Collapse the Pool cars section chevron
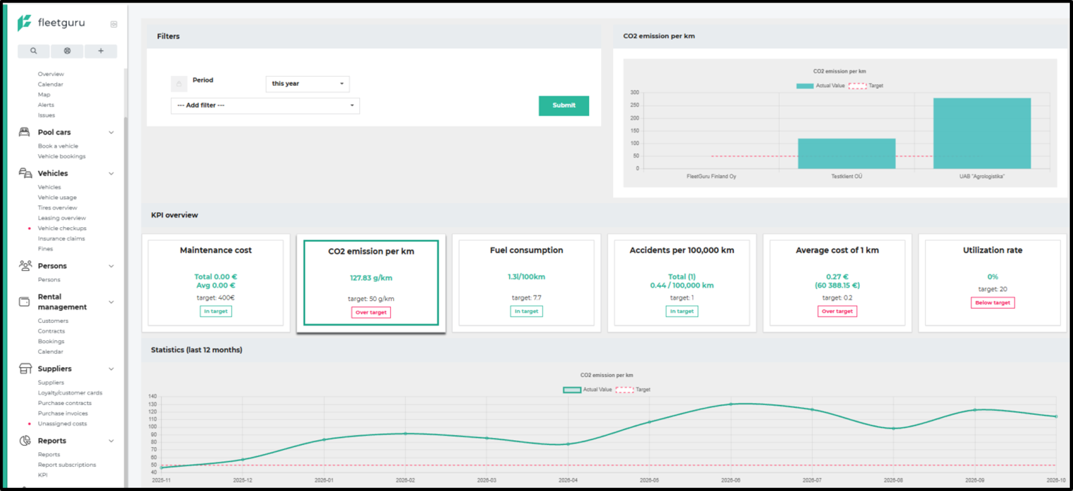1073x491 pixels. pos(111,133)
